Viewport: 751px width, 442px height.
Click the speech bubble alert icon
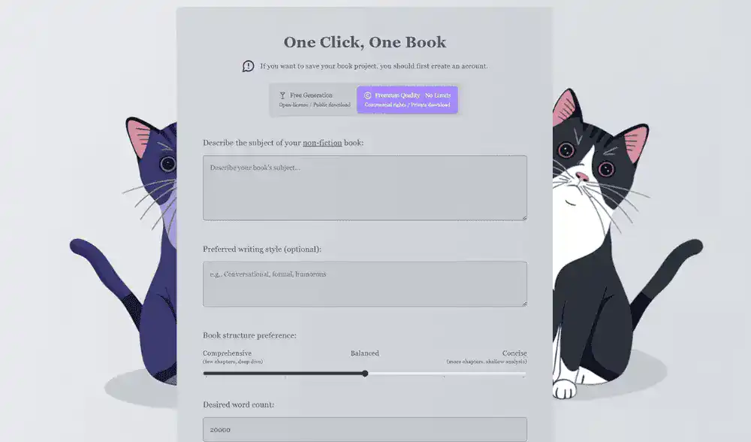tap(248, 66)
